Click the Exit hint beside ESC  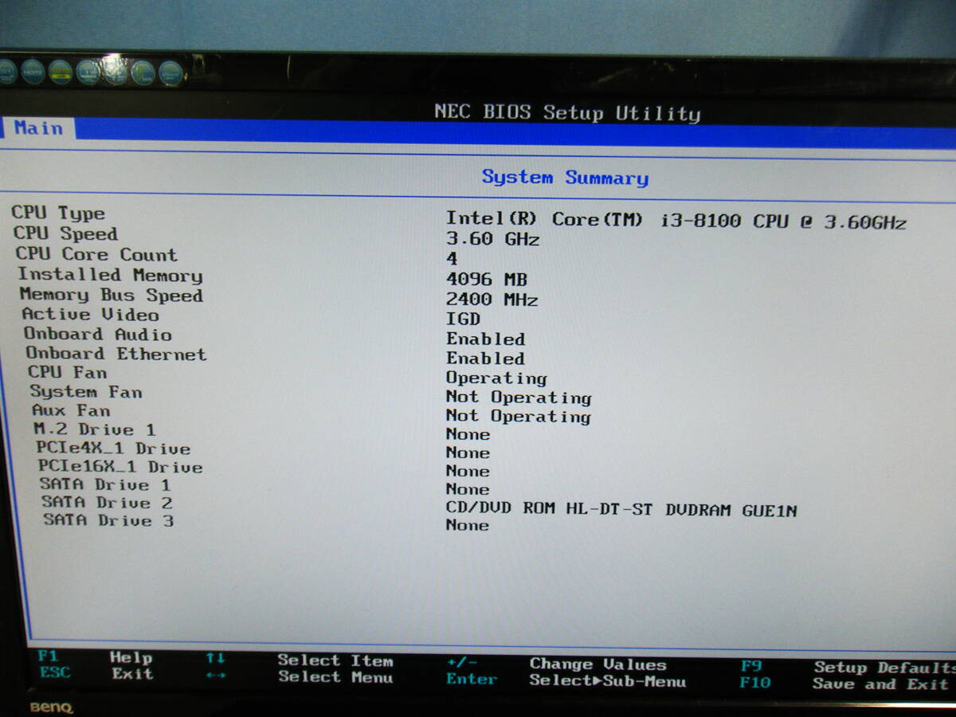tap(132, 674)
